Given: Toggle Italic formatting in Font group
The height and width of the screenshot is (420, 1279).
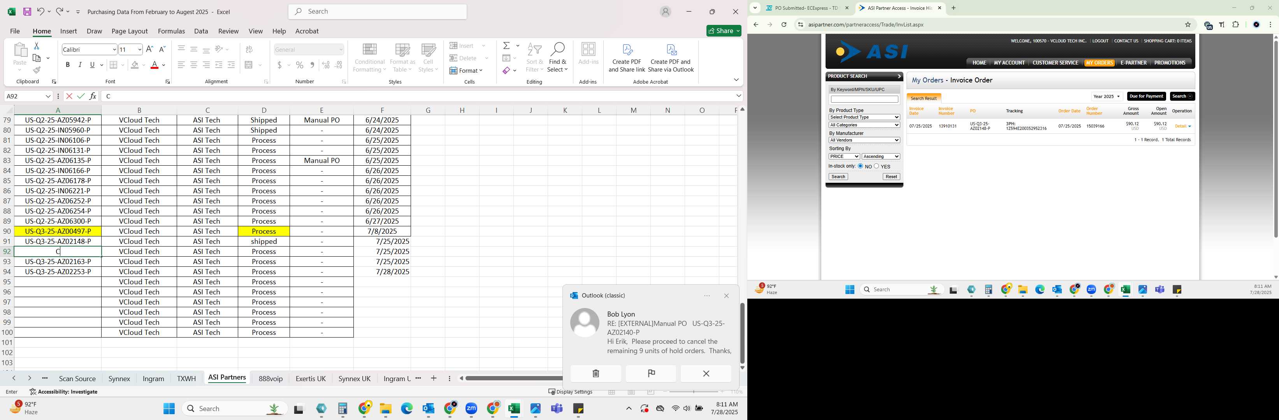Looking at the screenshot, I should [x=80, y=65].
